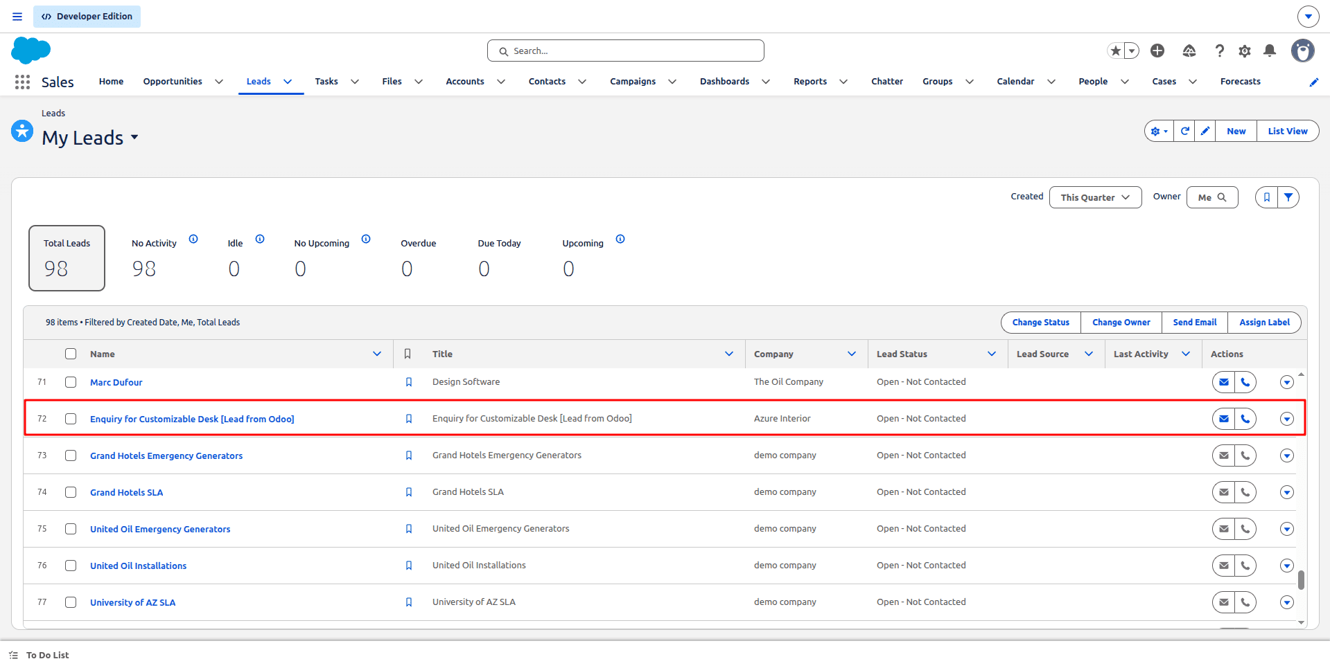Image resolution: width=1330 pixels, height=668 pixels.
Task: Expand Lead Status column menu
Action: [992, 354]
